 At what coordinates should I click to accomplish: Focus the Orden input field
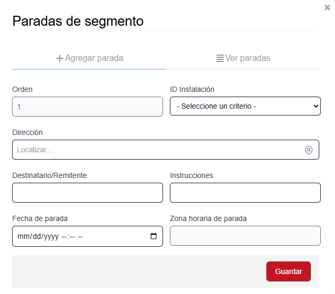pos(88,107)
